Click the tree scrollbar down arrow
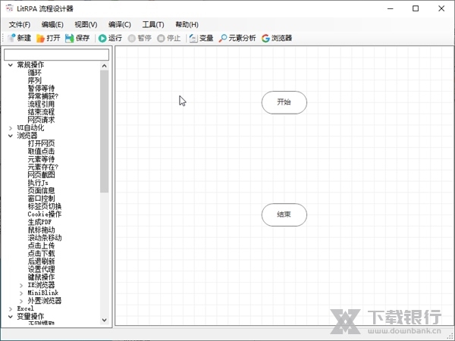The width and height of the screenshot is (455, 341). pyautogui.click(x=104, y=320)
